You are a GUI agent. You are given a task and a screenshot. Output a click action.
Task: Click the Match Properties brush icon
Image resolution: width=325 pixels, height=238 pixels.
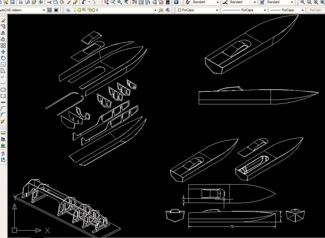coord(75,2)
